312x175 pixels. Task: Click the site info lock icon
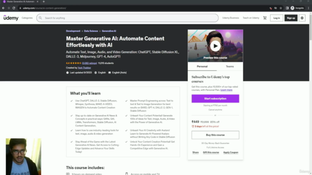pos(20,8)
